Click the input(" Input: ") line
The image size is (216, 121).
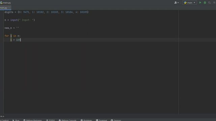click(x=20, y=20)
